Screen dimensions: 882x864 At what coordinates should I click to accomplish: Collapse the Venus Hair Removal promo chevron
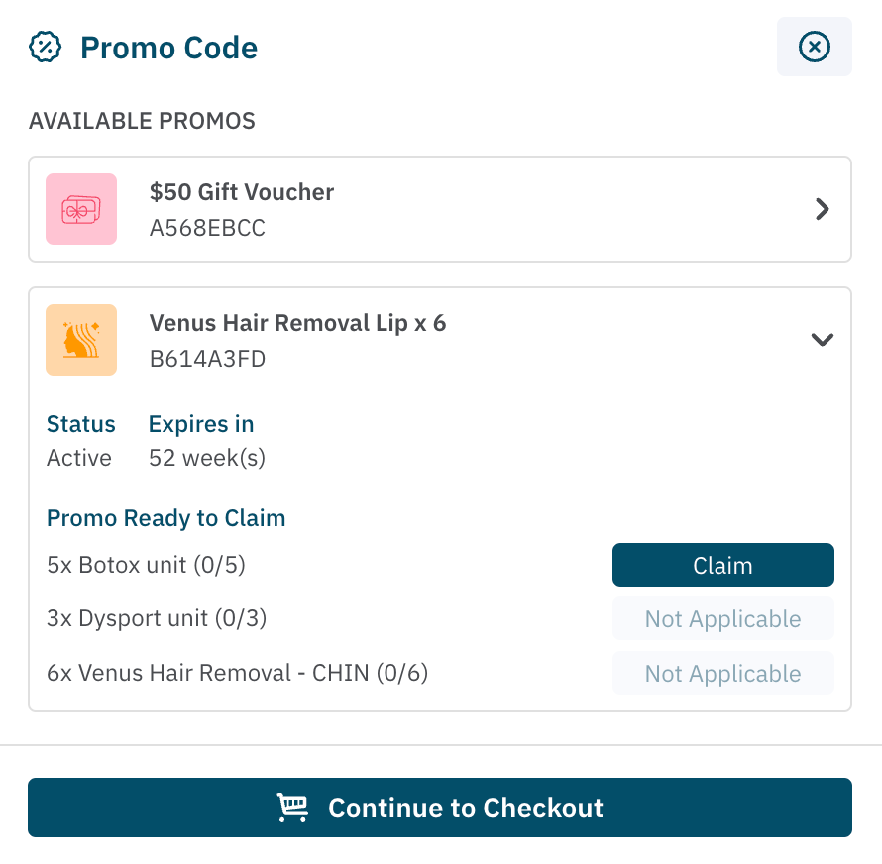822,340
